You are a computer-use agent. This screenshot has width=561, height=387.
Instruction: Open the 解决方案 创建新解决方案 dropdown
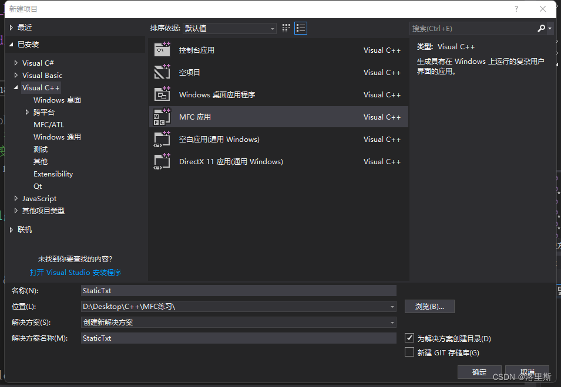[238, 322]
